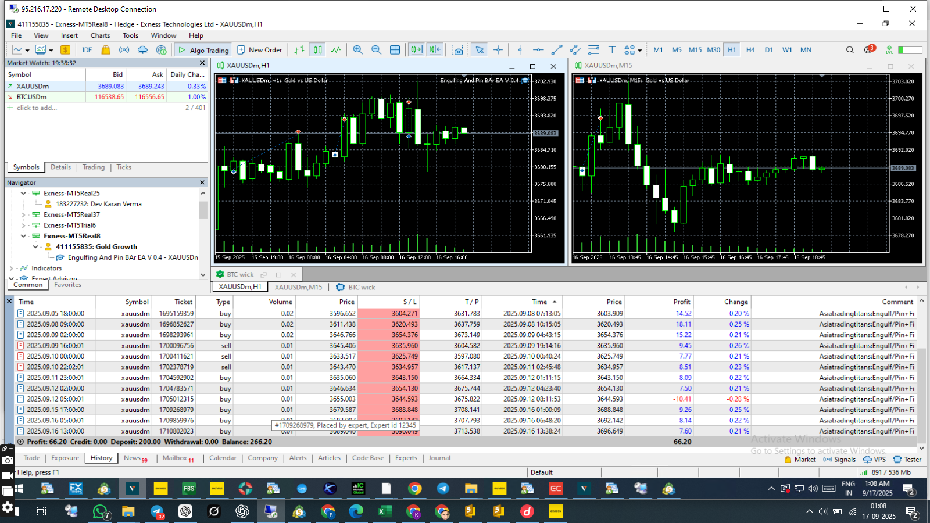Set timeframe to D1

coord(769,50)
